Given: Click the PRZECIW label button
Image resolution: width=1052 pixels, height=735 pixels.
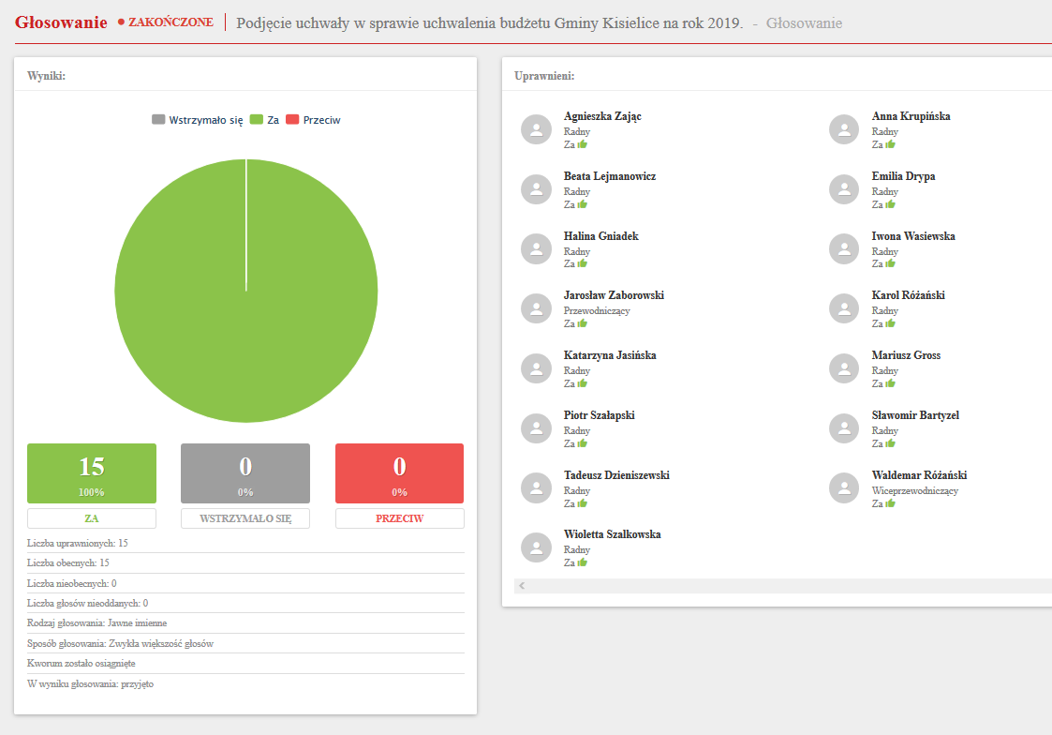Looking at the screenshot, I should coord(399,518).
